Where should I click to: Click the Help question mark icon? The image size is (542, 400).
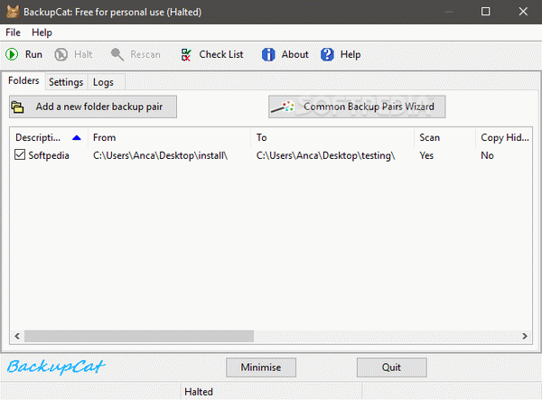click(x=327, y=54)
